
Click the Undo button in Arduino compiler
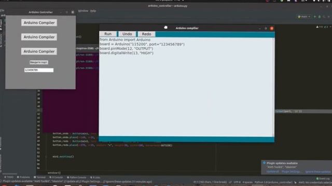(x=127, y=34)
